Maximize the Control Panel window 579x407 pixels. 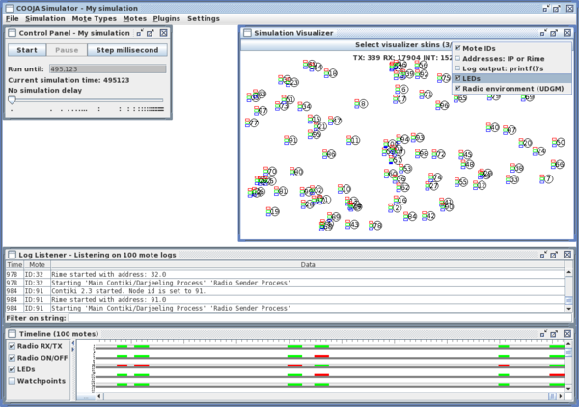click(150, 33)
